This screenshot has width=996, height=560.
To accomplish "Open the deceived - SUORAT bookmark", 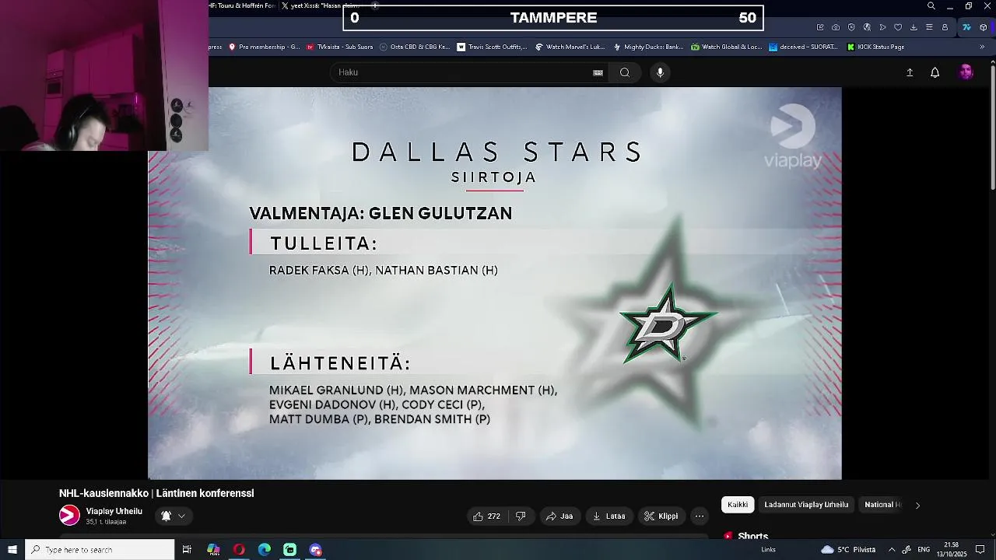I will click(803, 47).
